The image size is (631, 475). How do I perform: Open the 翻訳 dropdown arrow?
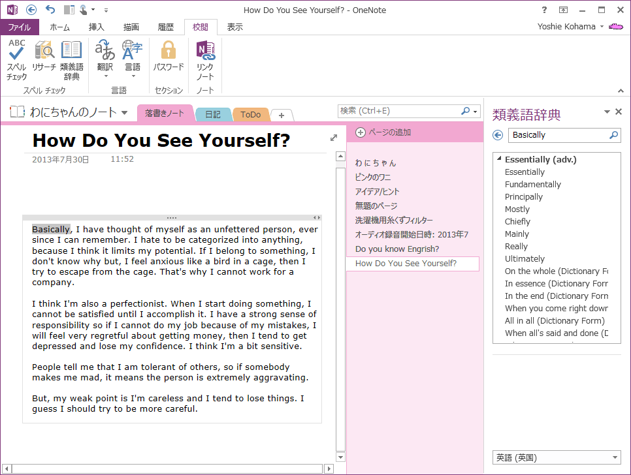click(106, 76)
